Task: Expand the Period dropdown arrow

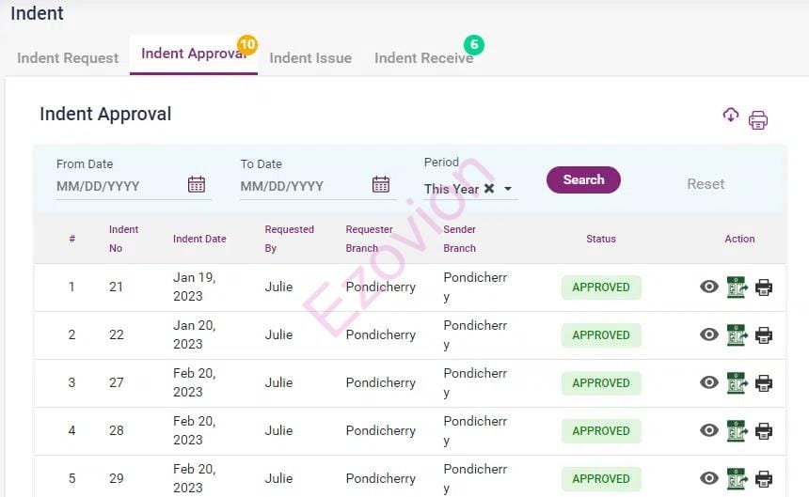Action: coord(508,189)
